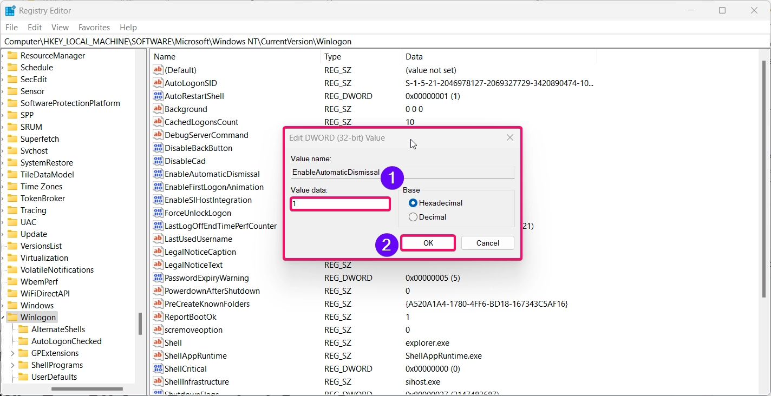Viewport: 771px width, 396px height.
Task: Click the LastUsedUsername string icon
Action: tap(158, 239)
